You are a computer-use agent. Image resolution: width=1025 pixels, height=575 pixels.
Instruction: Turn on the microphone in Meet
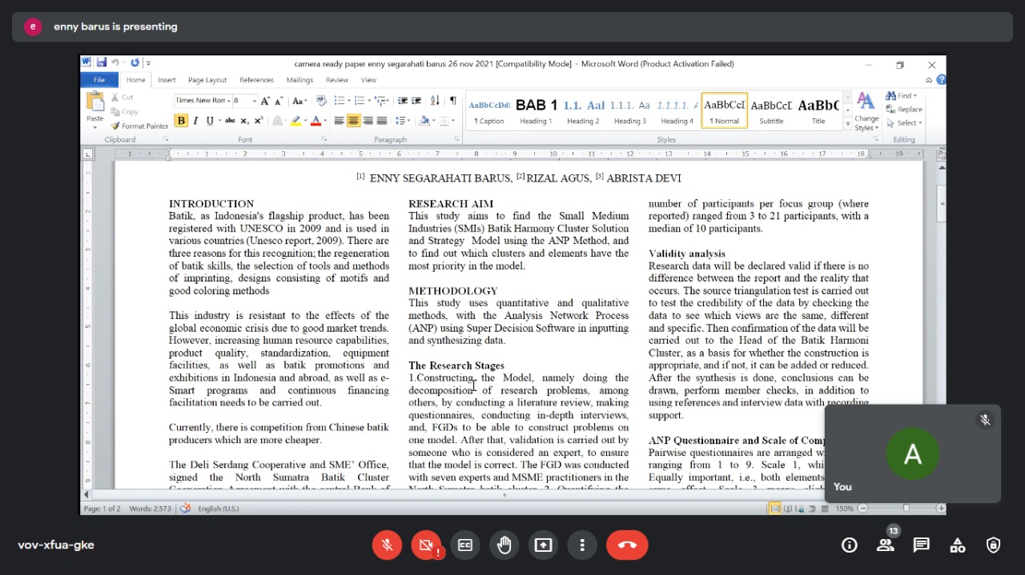[387, 545]
